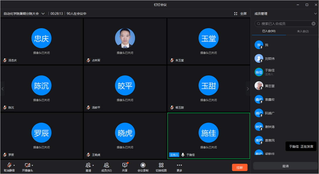Go to next page of video tiles
319x174 pixels.
pyautogui.click(x=248, y=89)
